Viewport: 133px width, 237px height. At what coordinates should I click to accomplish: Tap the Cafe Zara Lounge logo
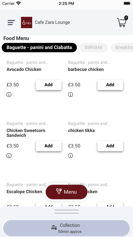26,22
